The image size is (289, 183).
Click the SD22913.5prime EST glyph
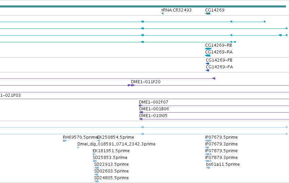coord(96,168)
